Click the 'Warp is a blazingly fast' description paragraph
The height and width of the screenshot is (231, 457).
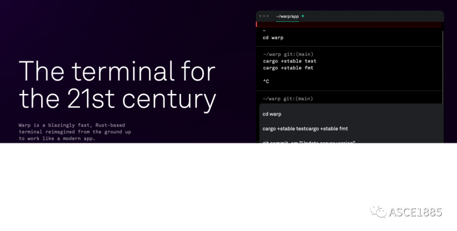coord(74,132)
